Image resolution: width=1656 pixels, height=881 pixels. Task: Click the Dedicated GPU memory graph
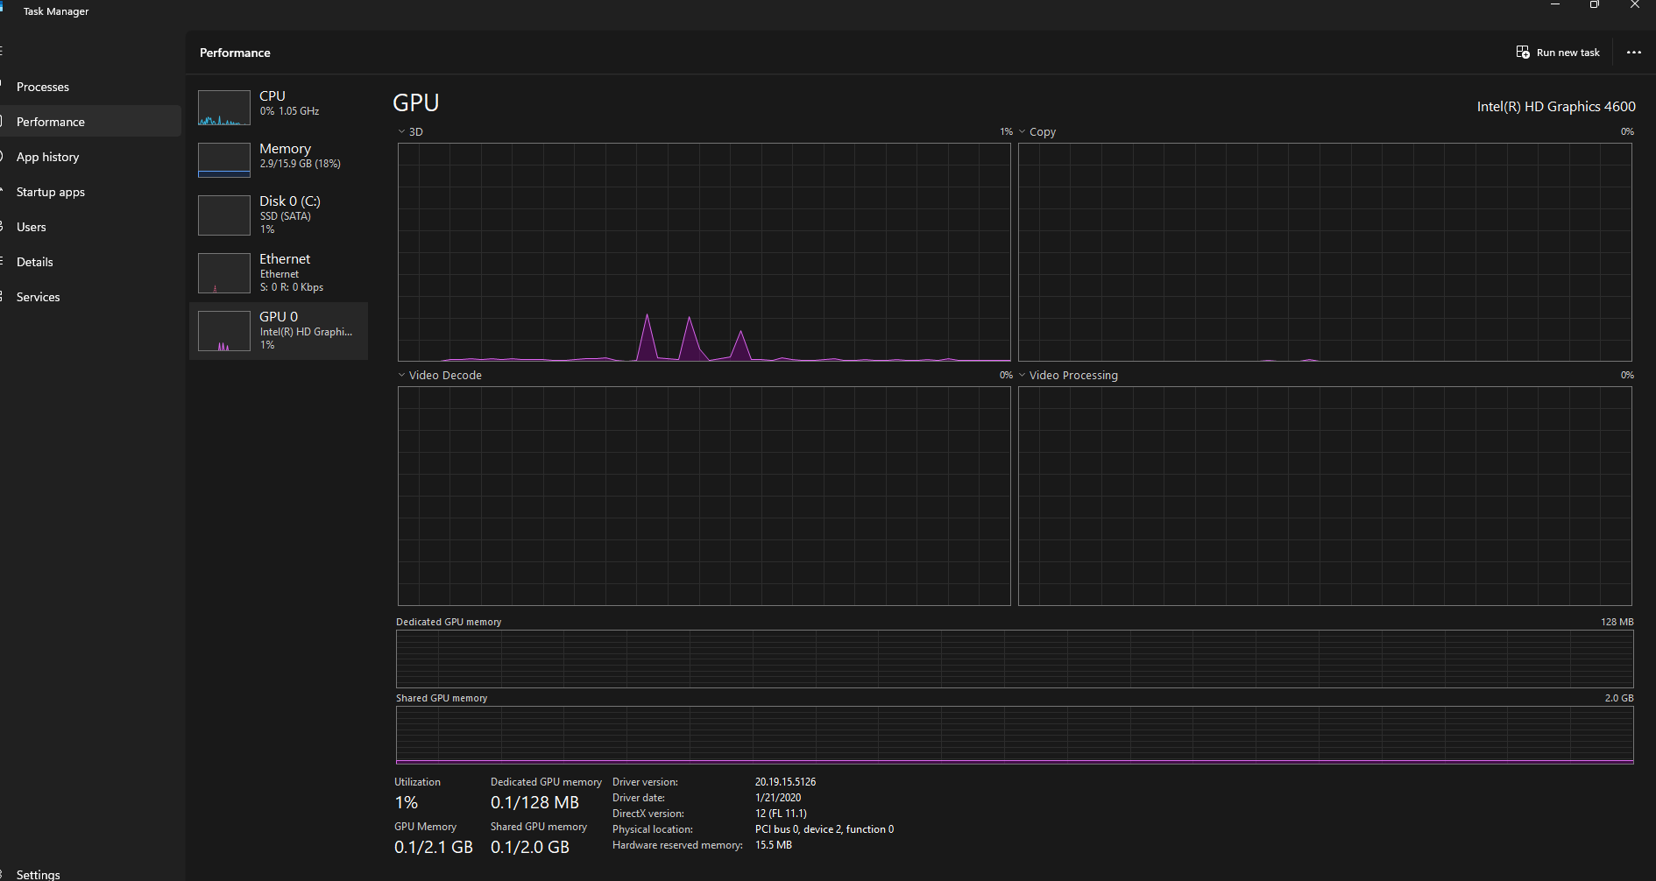point(1014,659)
